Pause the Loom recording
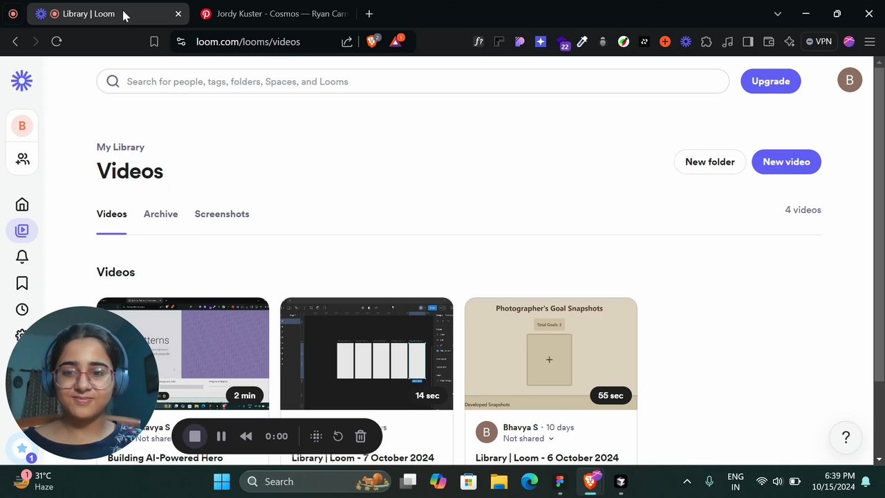 point(221,436)
